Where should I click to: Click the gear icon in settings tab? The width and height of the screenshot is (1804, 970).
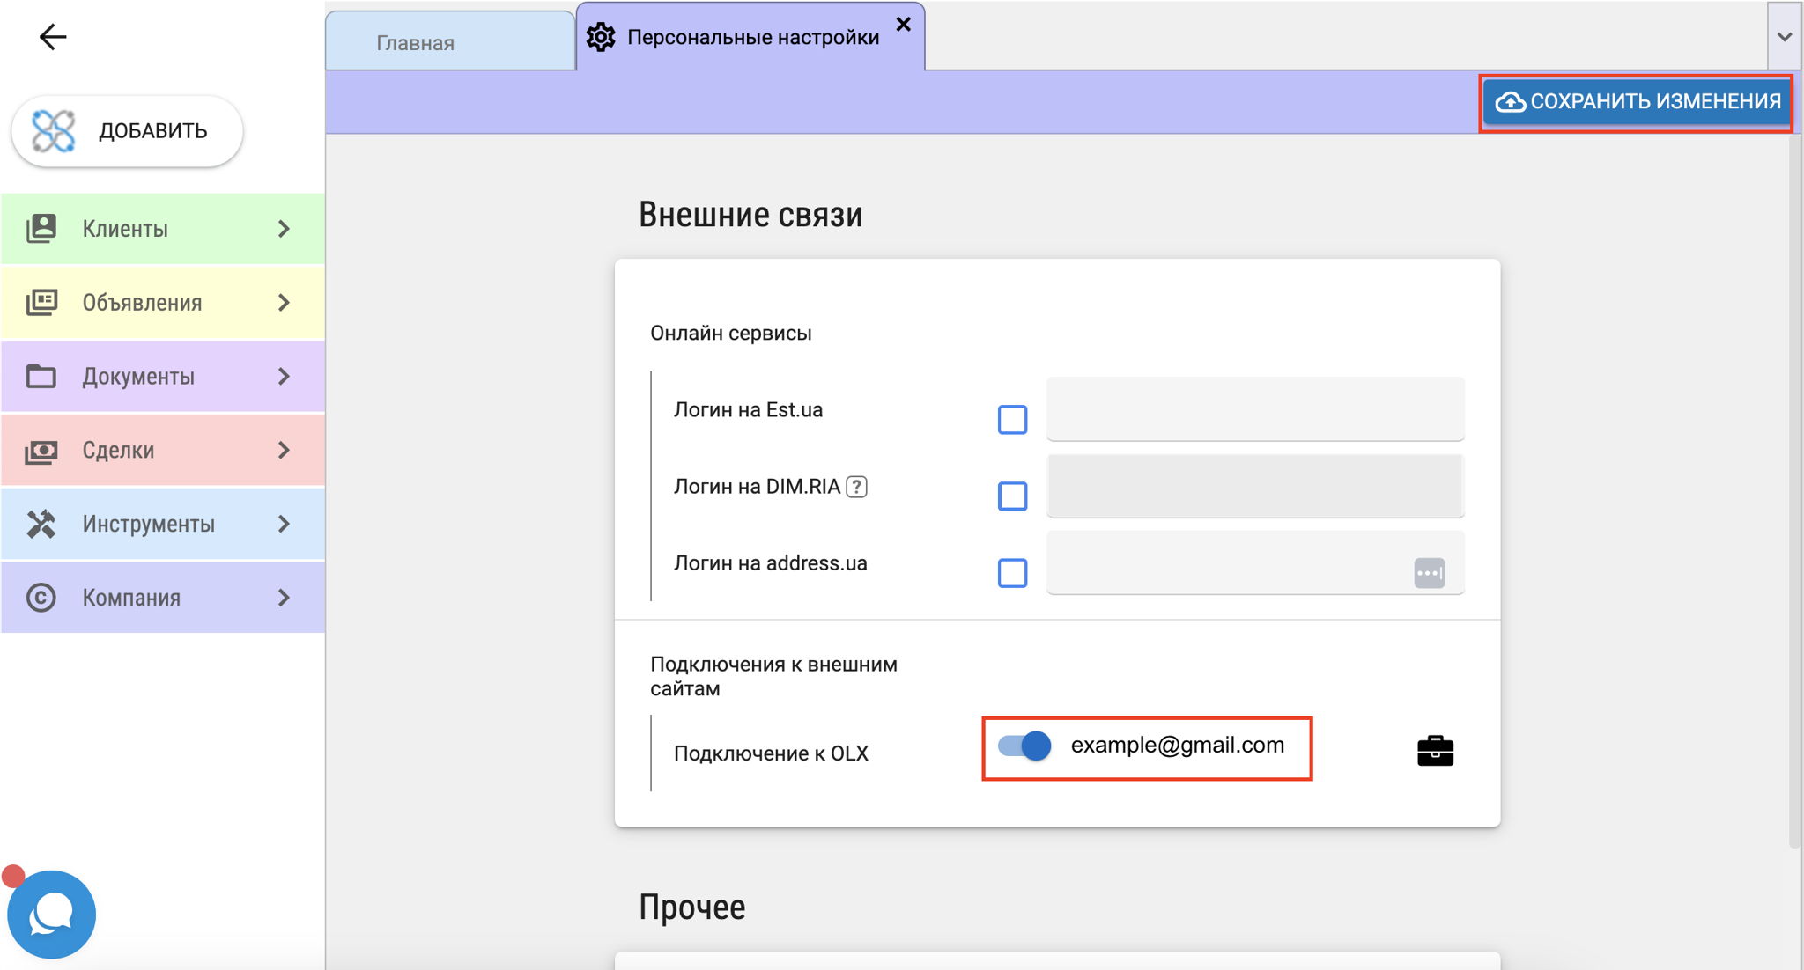tap(601, 37)
